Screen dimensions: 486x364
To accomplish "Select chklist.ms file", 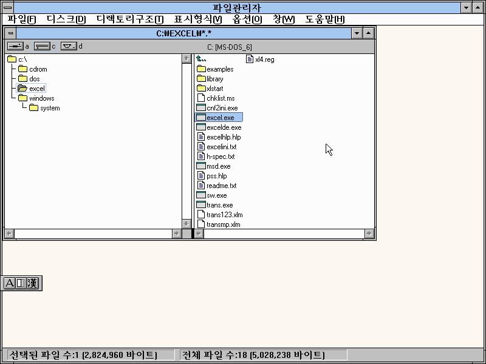I will 216,98.
